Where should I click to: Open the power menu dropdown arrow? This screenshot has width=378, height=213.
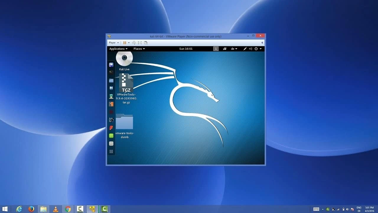(260, 49)
